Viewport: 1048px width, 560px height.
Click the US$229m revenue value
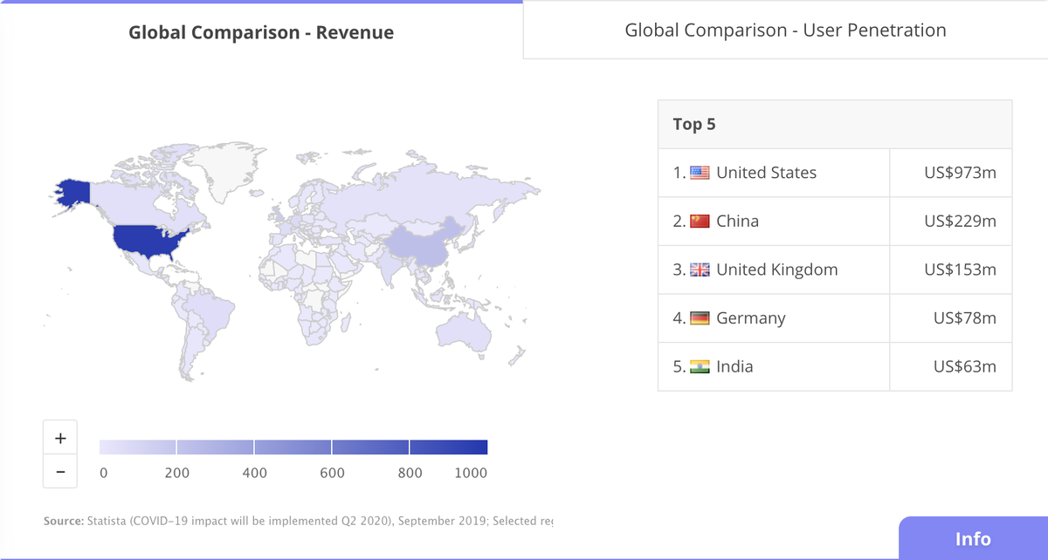click(x=960, y=222)
